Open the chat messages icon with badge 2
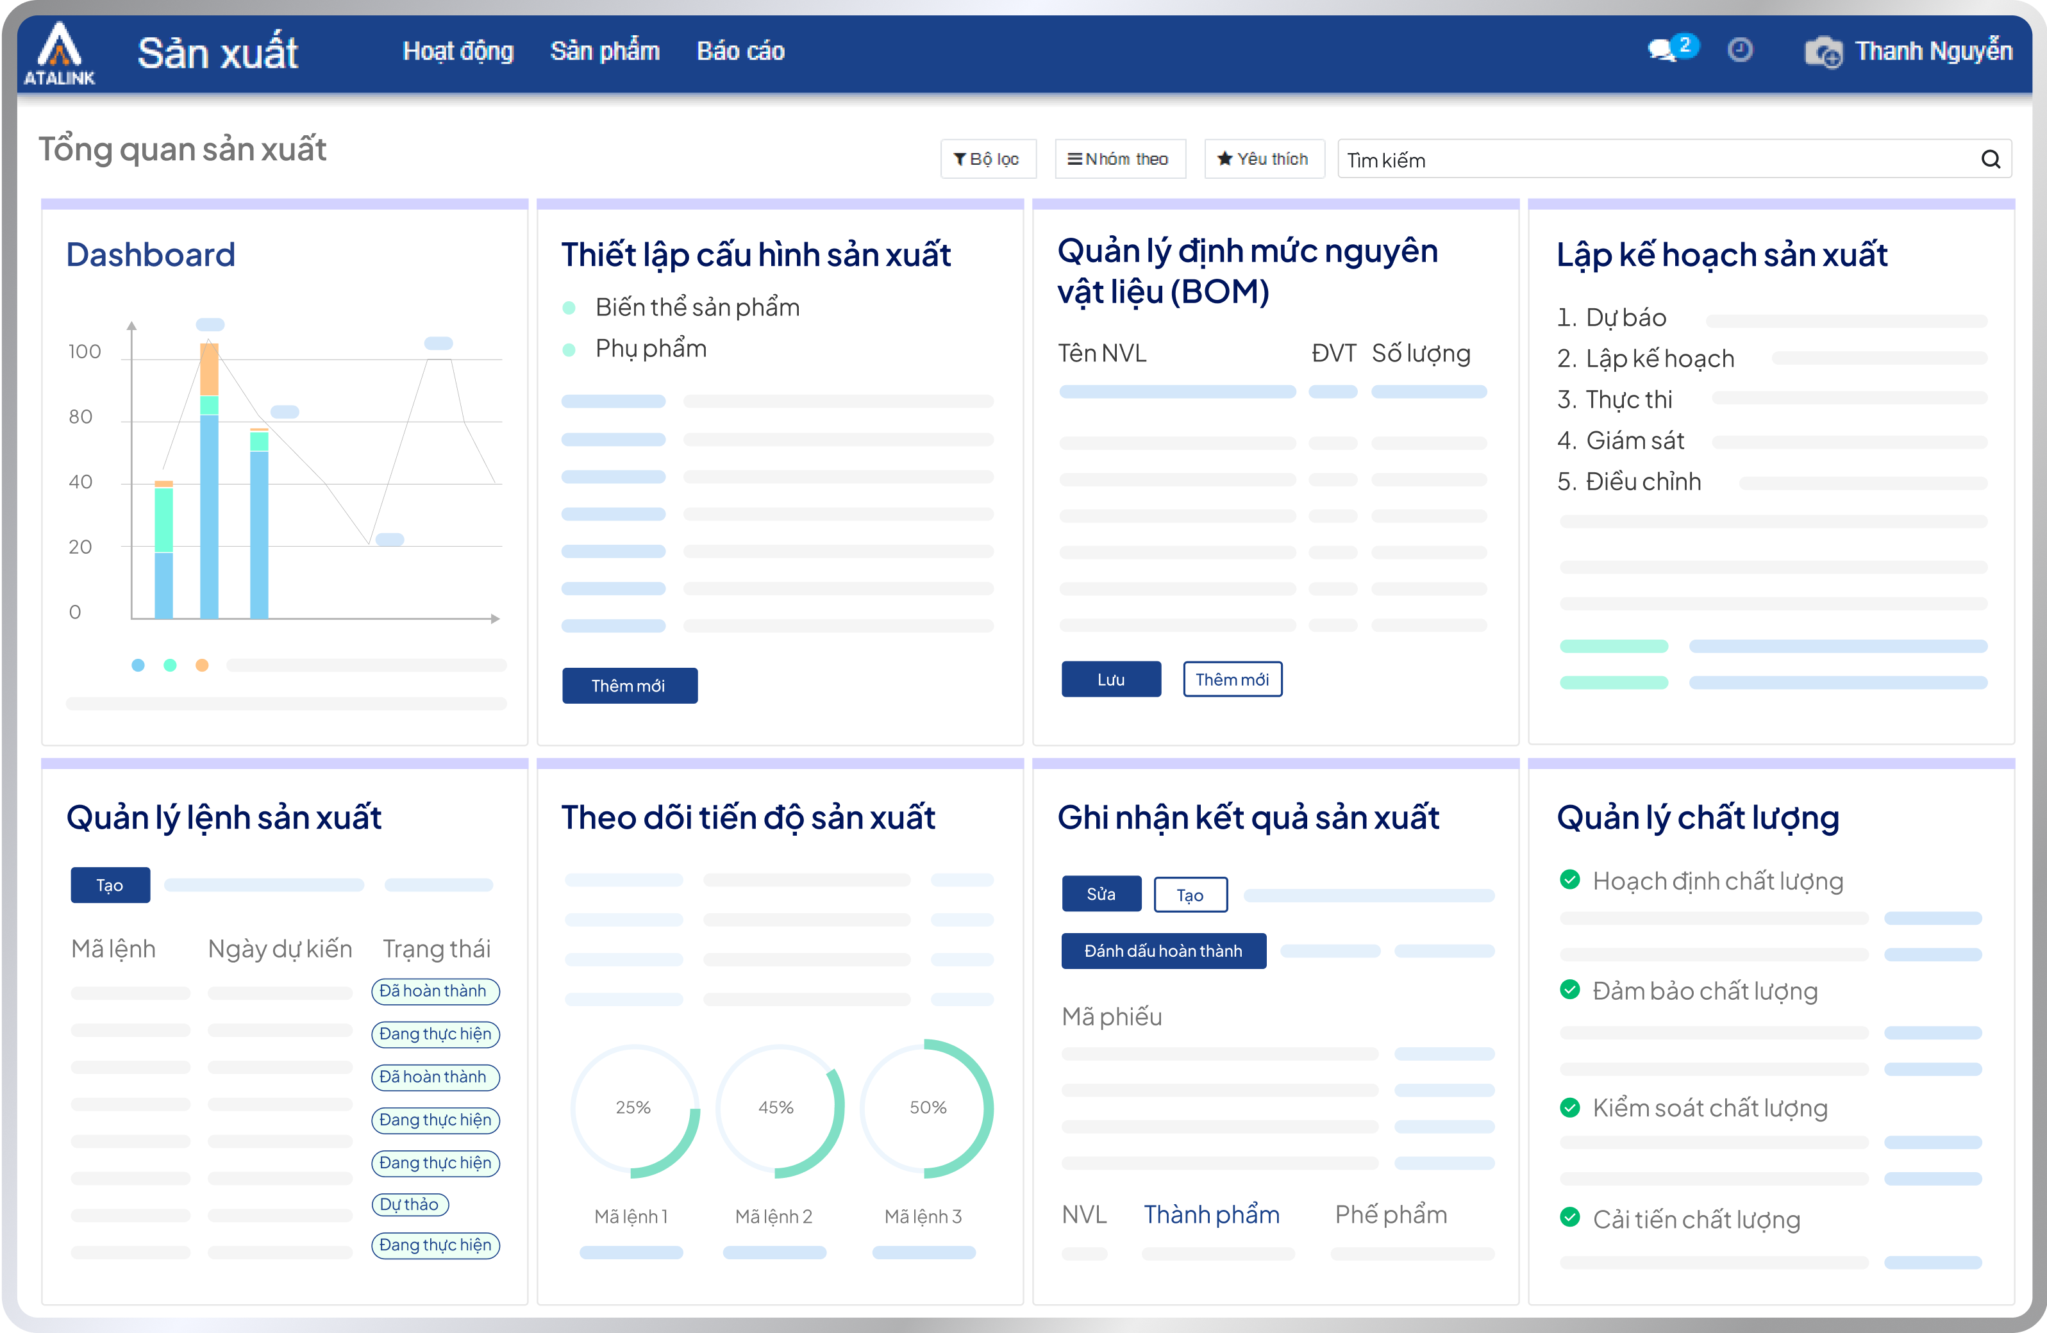The width and height of the screenshot is (2047, 1333). (x=1671, y=49)
